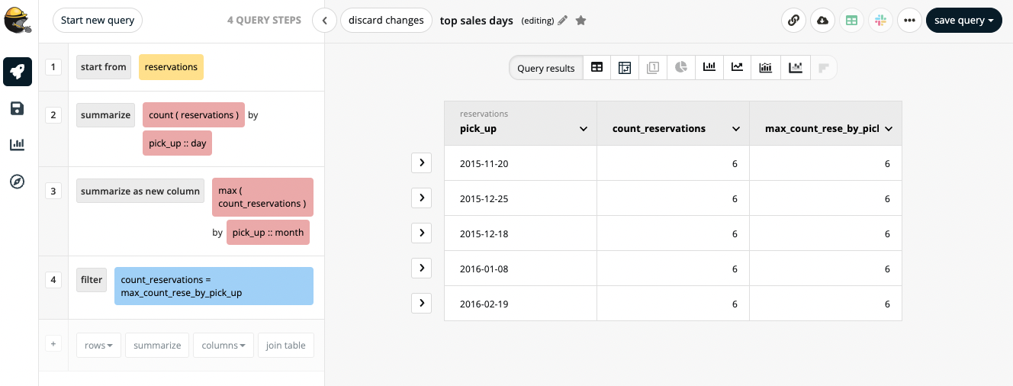The height and width of the screenshot is (386, 1013).
Task: Open the pick_up column dropdown arrow
Action: [x=584, y=129]
